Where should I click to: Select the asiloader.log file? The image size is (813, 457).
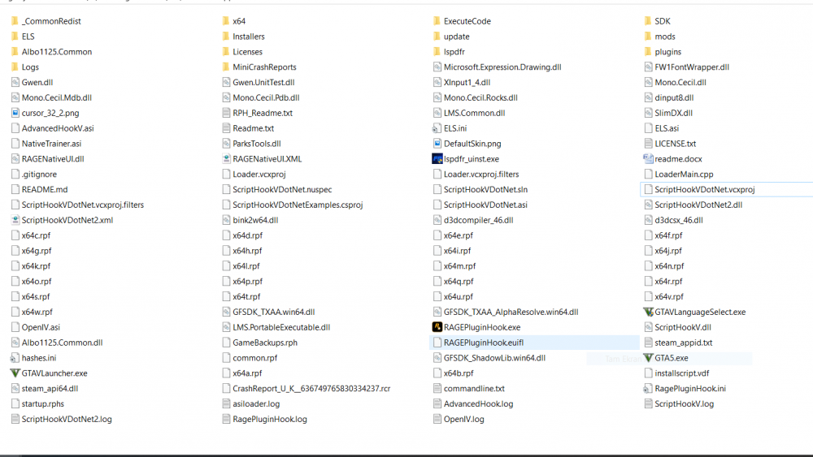[x=256, y=403]
